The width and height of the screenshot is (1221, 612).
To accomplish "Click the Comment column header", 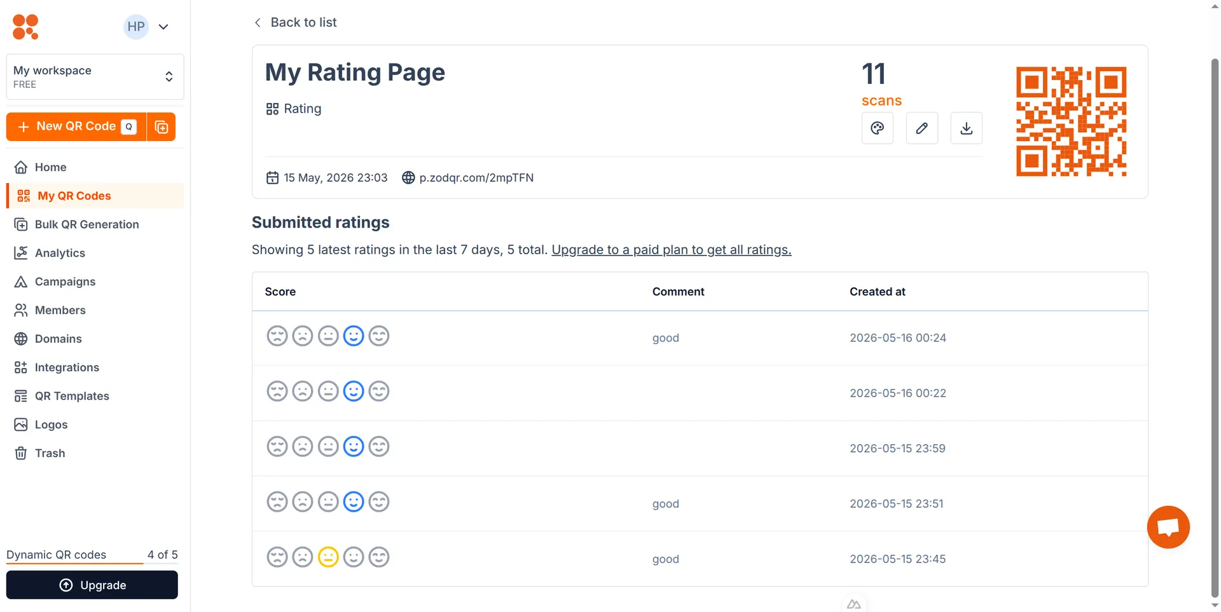I will coord(679,292).
